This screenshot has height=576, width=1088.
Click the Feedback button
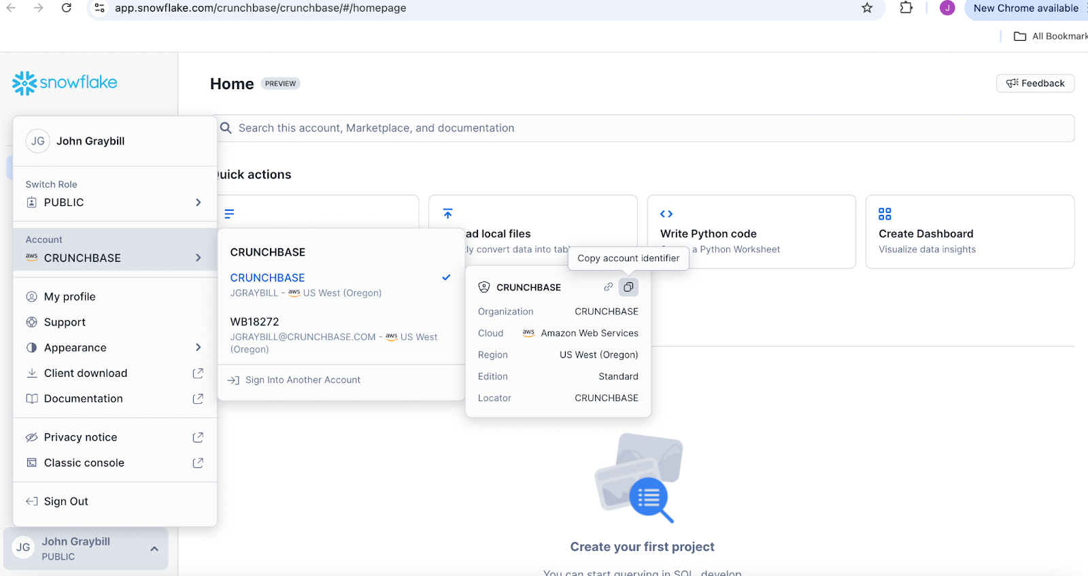point(1035,83)
